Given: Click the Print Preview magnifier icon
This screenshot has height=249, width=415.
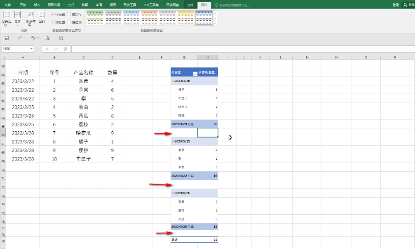Looking at the screenshot, I should click(x=61, y=38).
